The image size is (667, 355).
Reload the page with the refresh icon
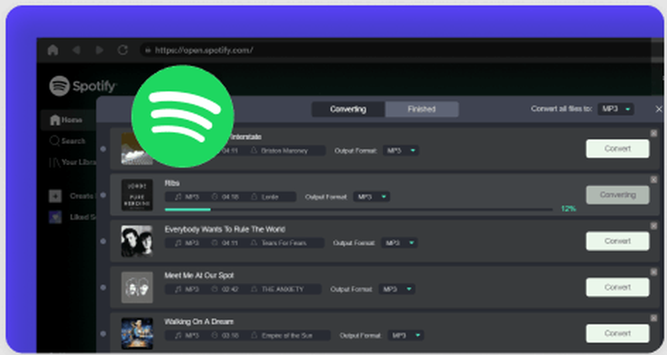coord(123,50)
